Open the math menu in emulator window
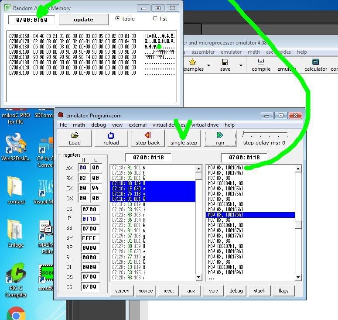 pos(79,125)
